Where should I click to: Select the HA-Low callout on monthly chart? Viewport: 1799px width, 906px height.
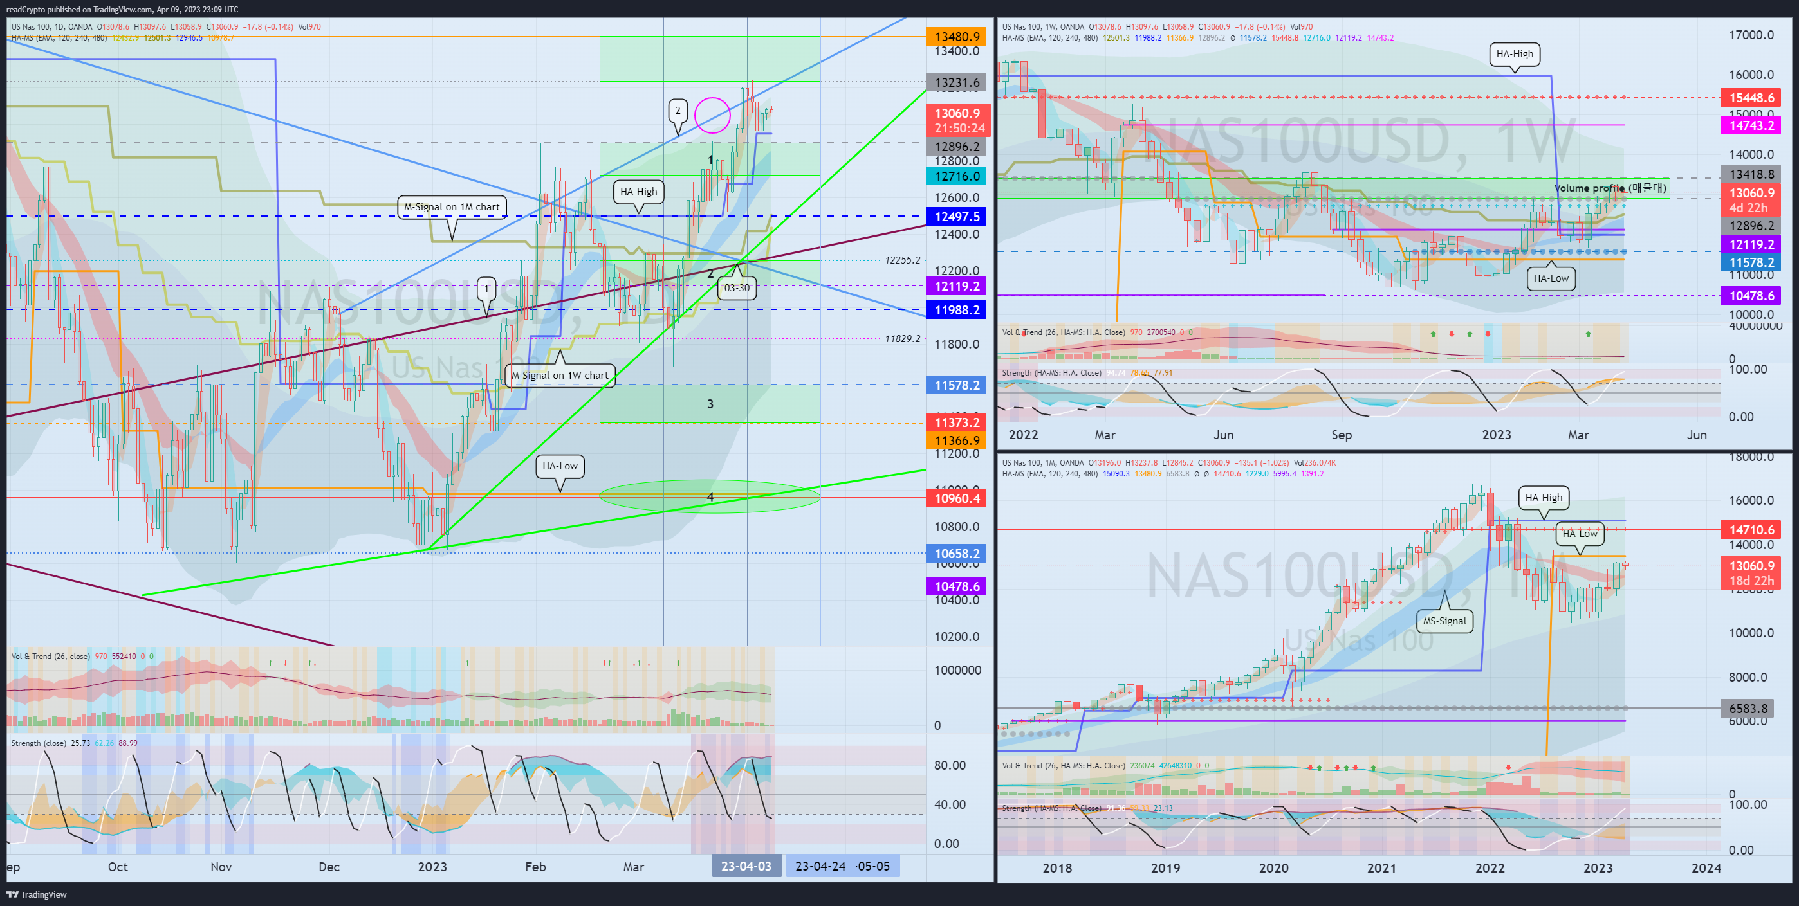coord(1580,533)
